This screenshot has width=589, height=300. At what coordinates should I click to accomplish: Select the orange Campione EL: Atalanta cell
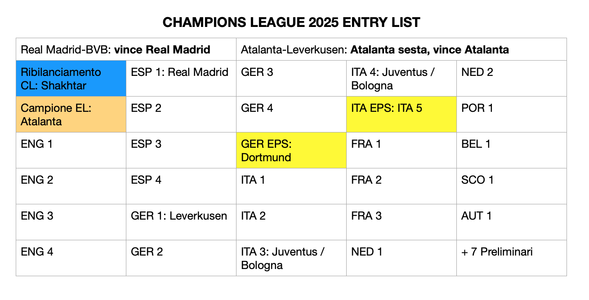(x=71, y=114)
